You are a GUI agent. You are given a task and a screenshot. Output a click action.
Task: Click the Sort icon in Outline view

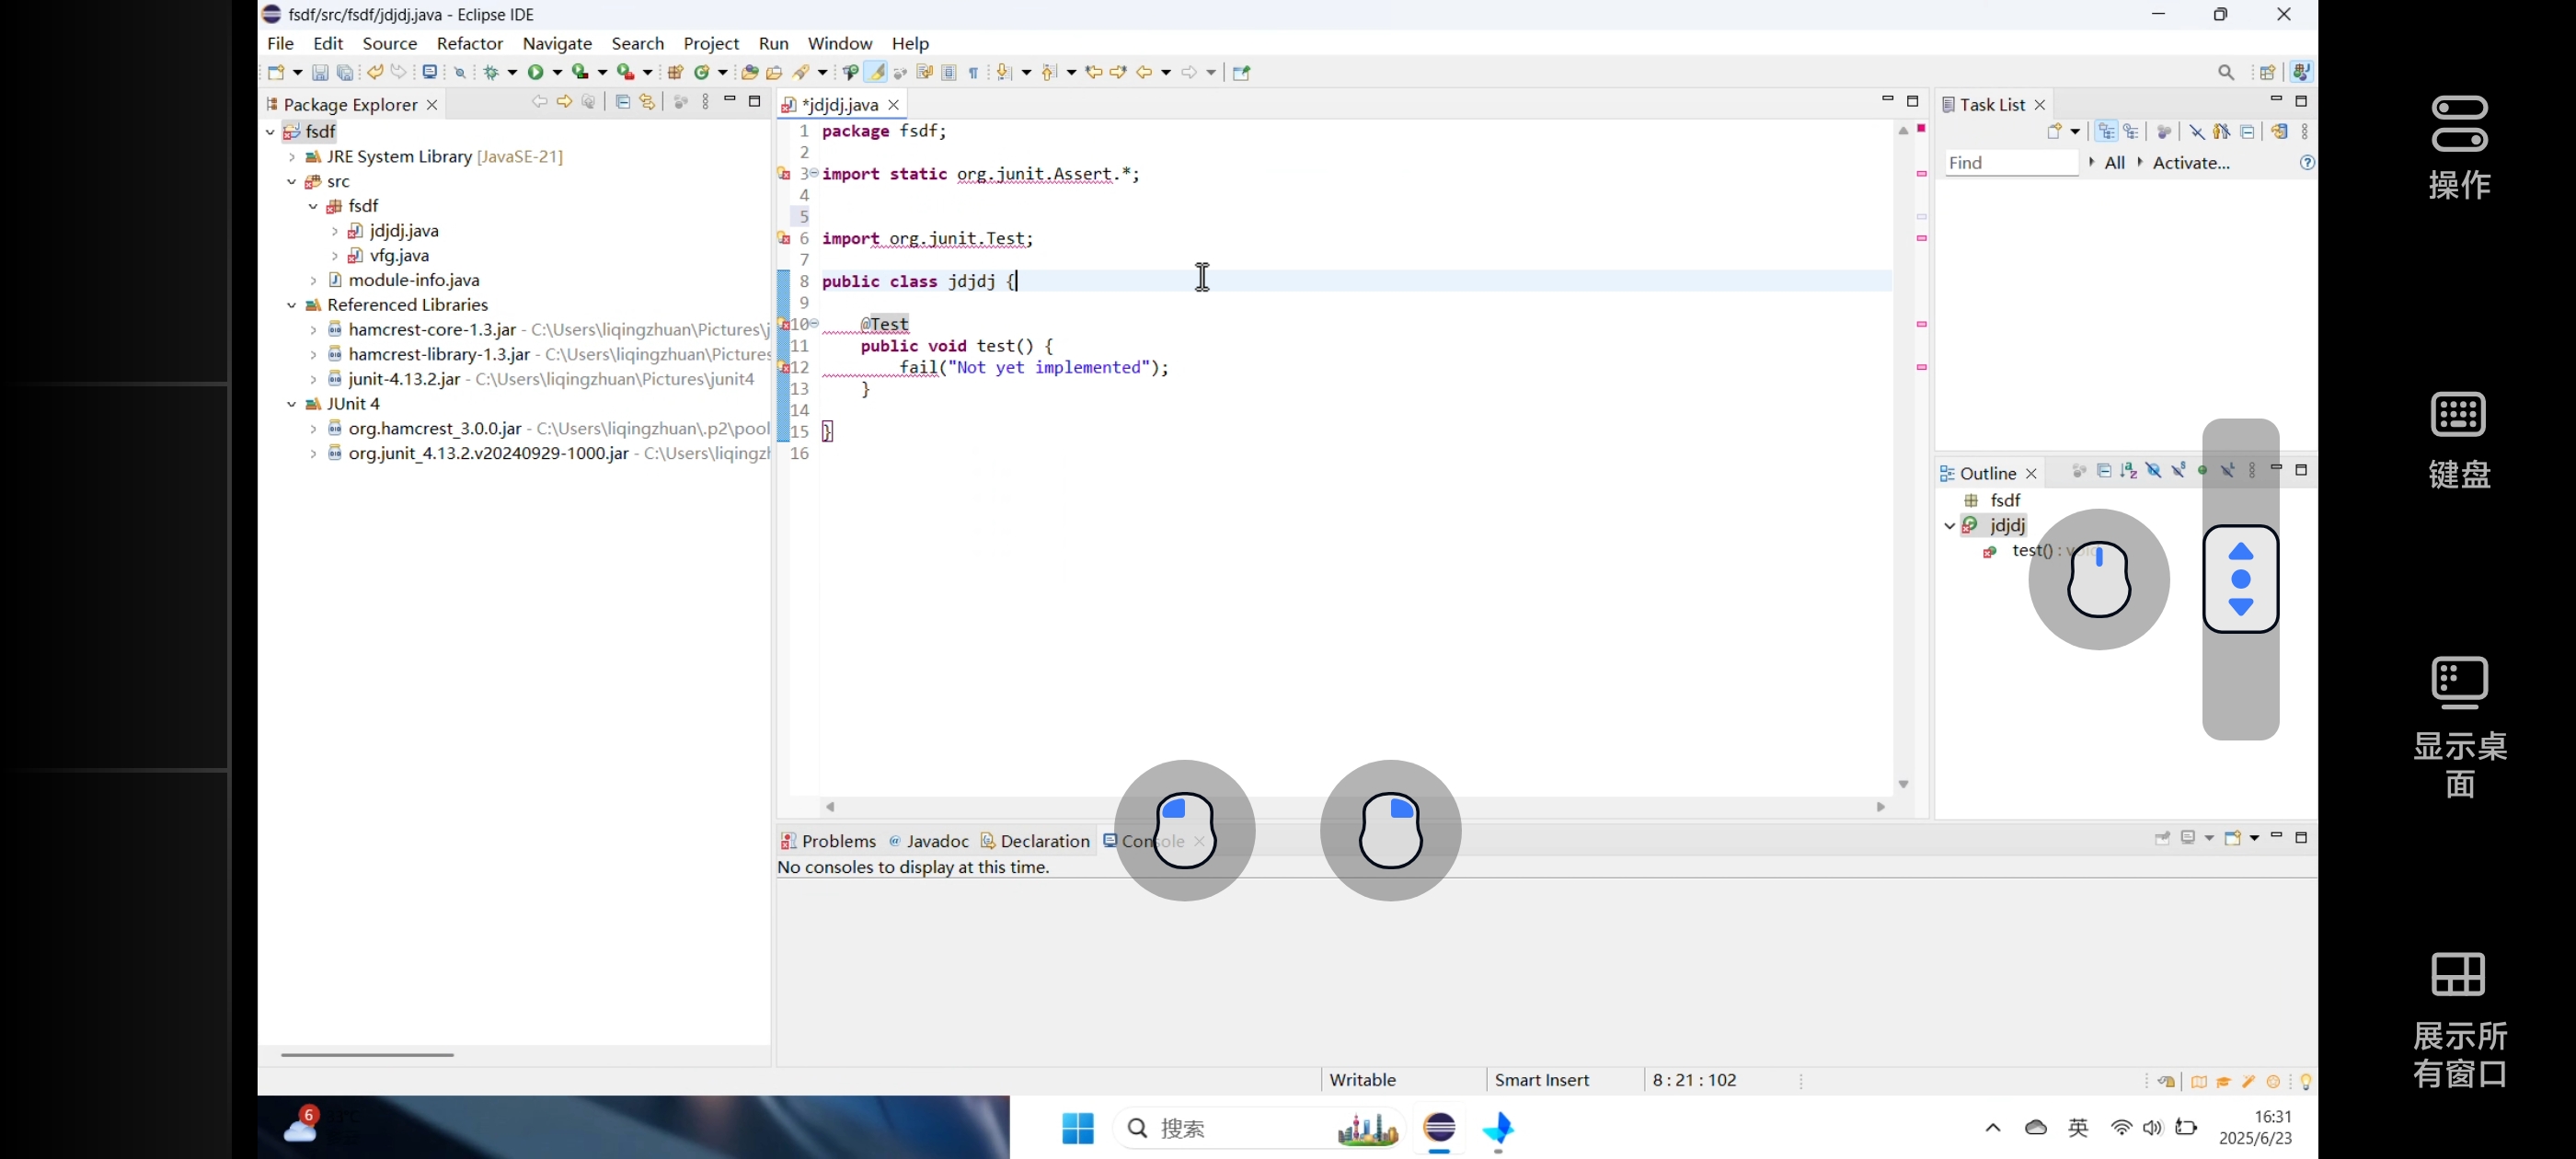pos(2129,471)
